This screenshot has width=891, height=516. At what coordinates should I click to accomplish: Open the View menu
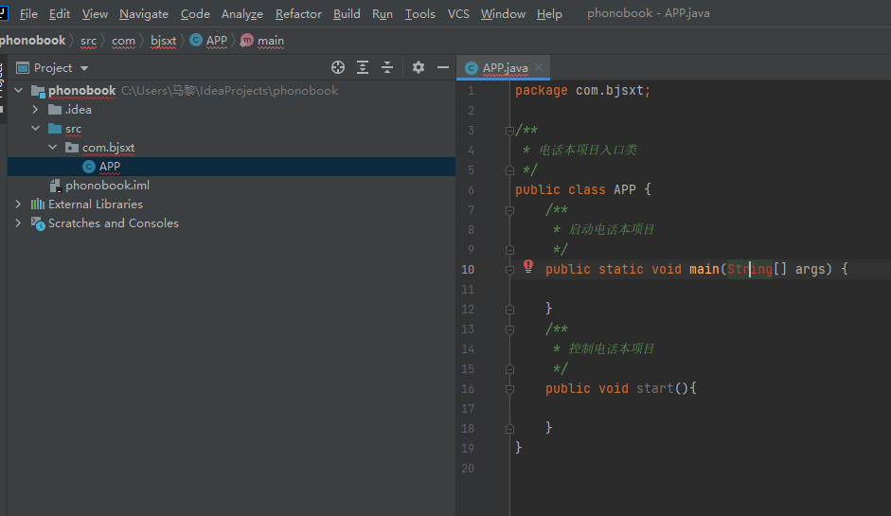[95, 13]
